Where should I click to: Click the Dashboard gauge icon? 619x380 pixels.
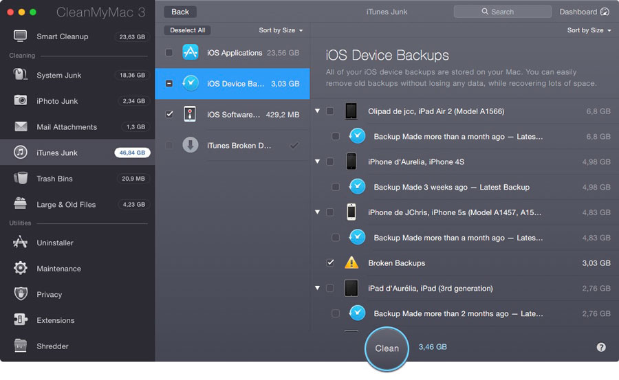coord(605,12)
